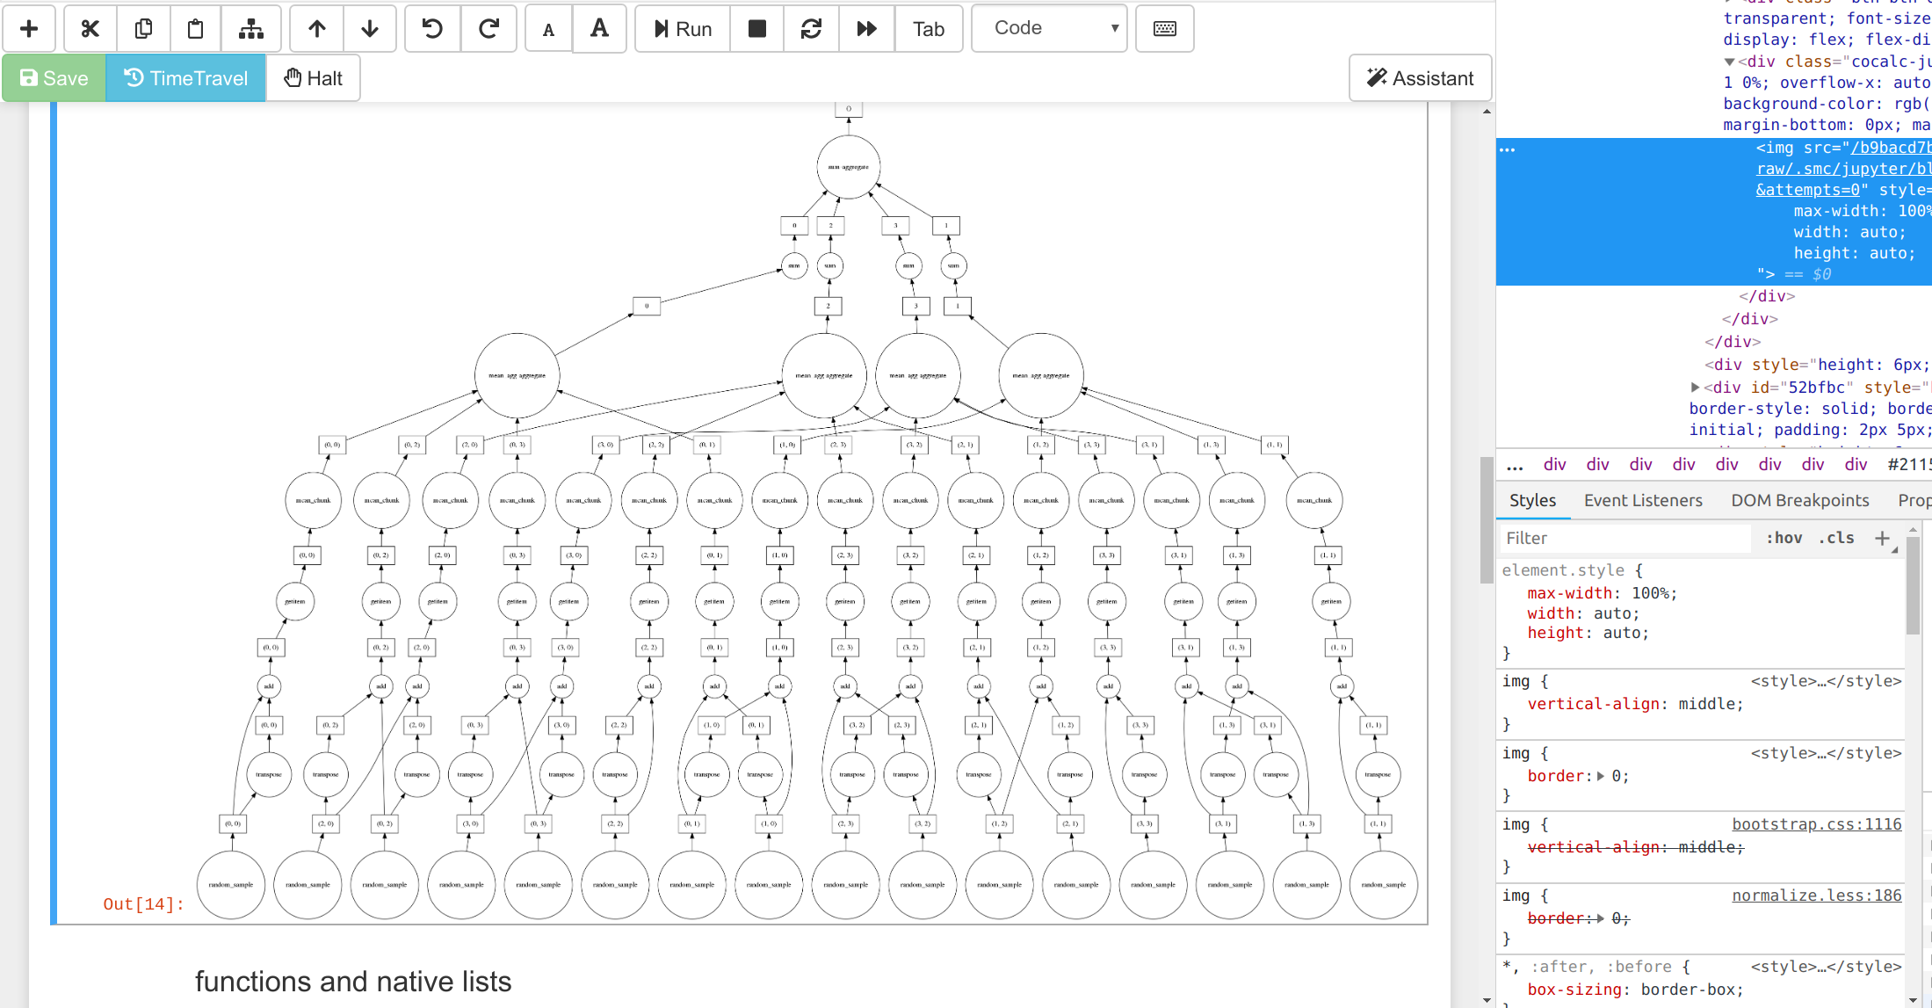Screen dimensions: 1932x1008
Task: Paste a cell using the clipboard icon
Action: click(195, 28)
